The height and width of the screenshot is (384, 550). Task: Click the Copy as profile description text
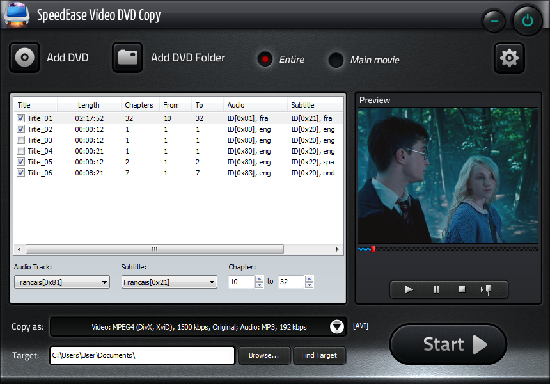[x=199, y=327]
